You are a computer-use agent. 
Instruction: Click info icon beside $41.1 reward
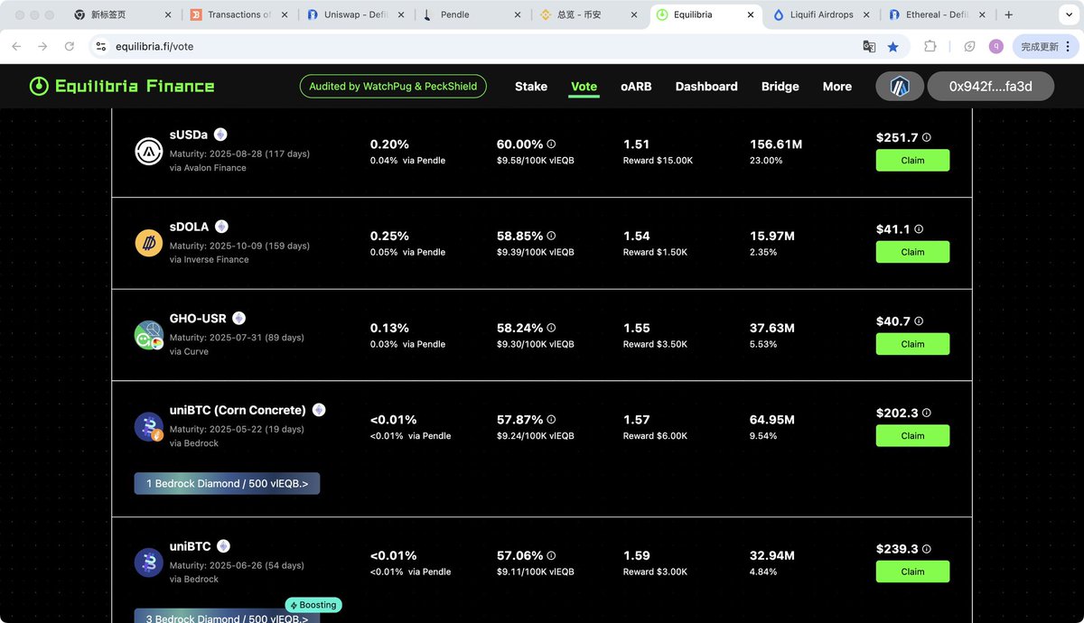[919, 229]
